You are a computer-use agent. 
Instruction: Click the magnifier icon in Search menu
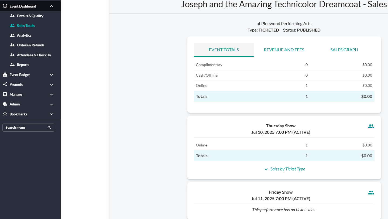pos(49,128)
